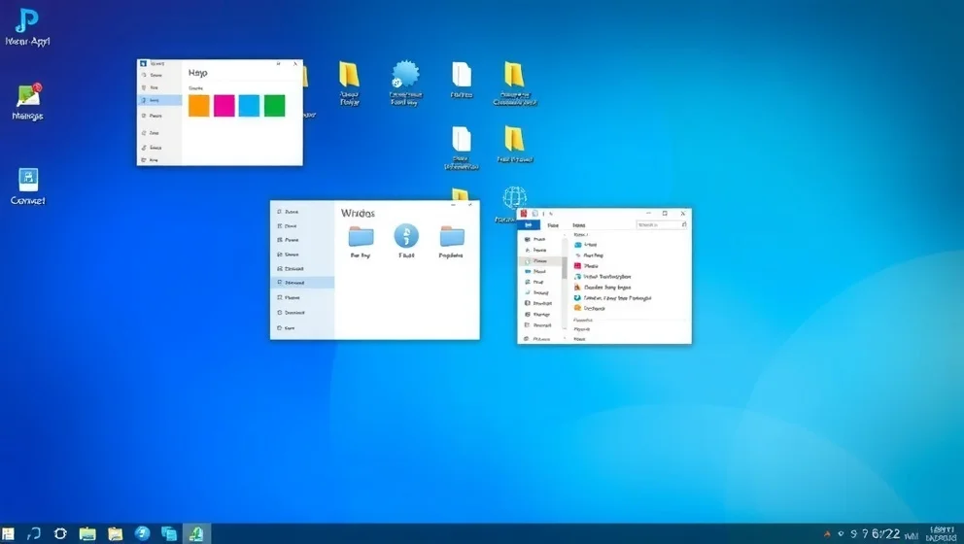Open the messages icon with the red badge
This screenshot has height=544, width=964.
pos(28,95)
